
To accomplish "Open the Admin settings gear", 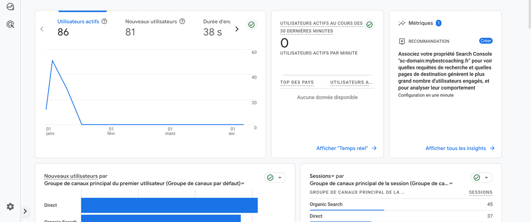I will [x=10, y=207].
